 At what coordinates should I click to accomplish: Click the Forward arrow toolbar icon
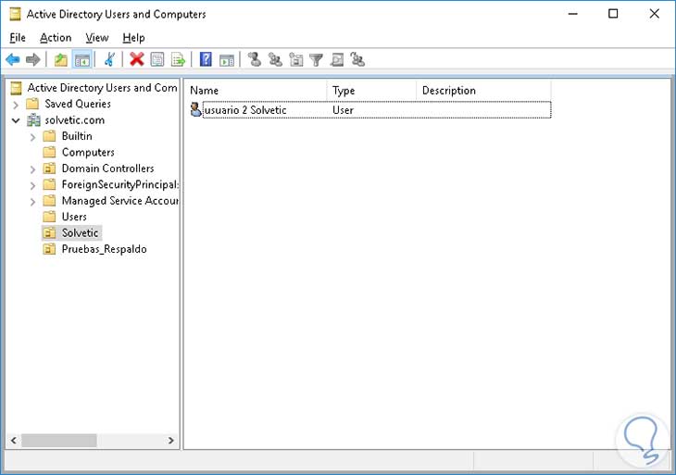point(33,59)
